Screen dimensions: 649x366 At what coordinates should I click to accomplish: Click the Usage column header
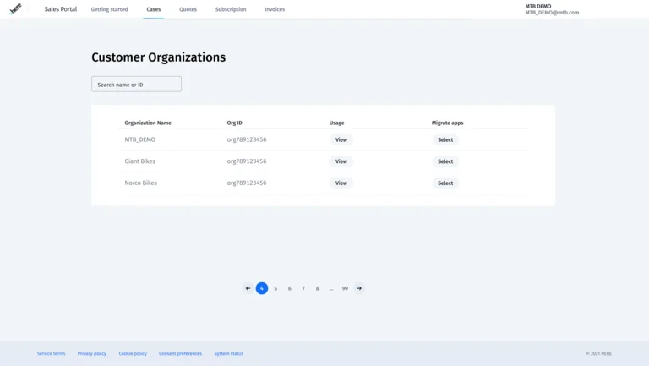336,123
